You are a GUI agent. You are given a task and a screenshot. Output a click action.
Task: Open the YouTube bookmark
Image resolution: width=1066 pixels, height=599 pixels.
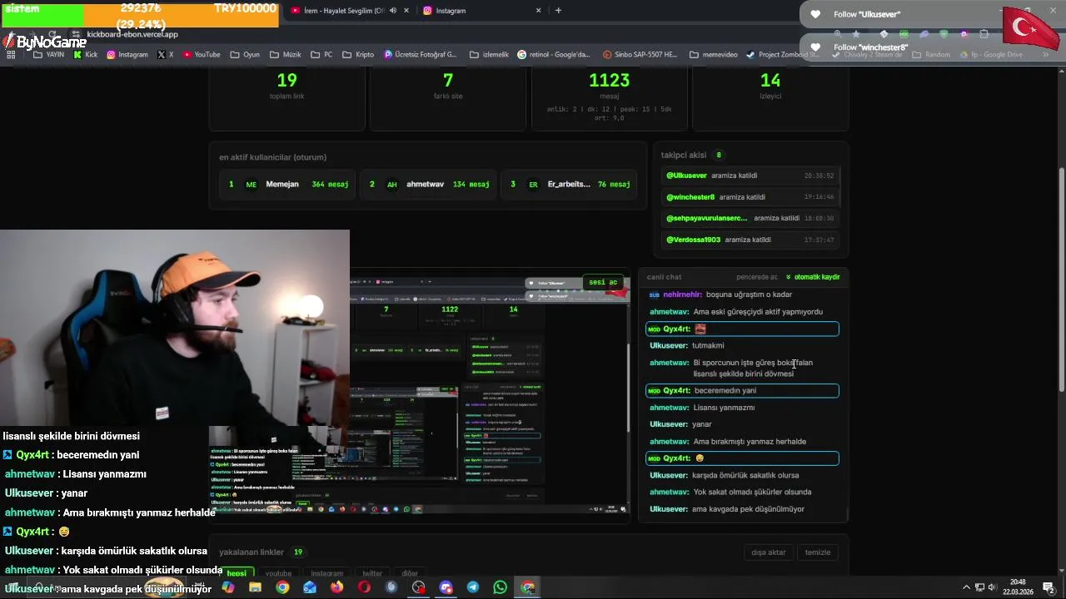[x=202, y=55]
